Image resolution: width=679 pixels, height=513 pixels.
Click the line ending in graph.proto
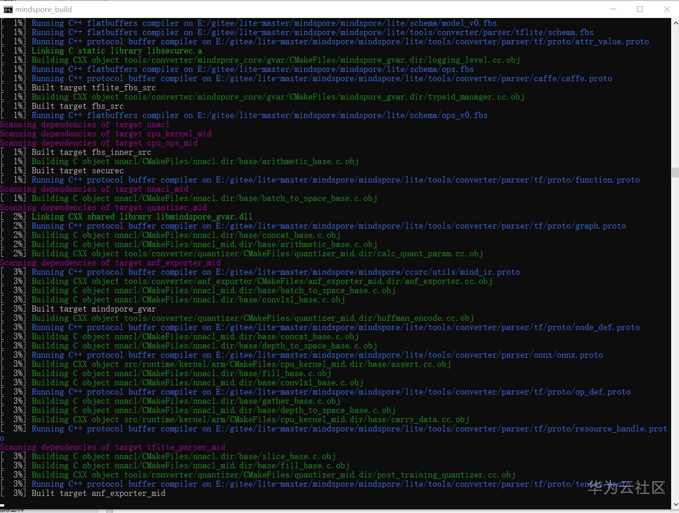(313, 226)
